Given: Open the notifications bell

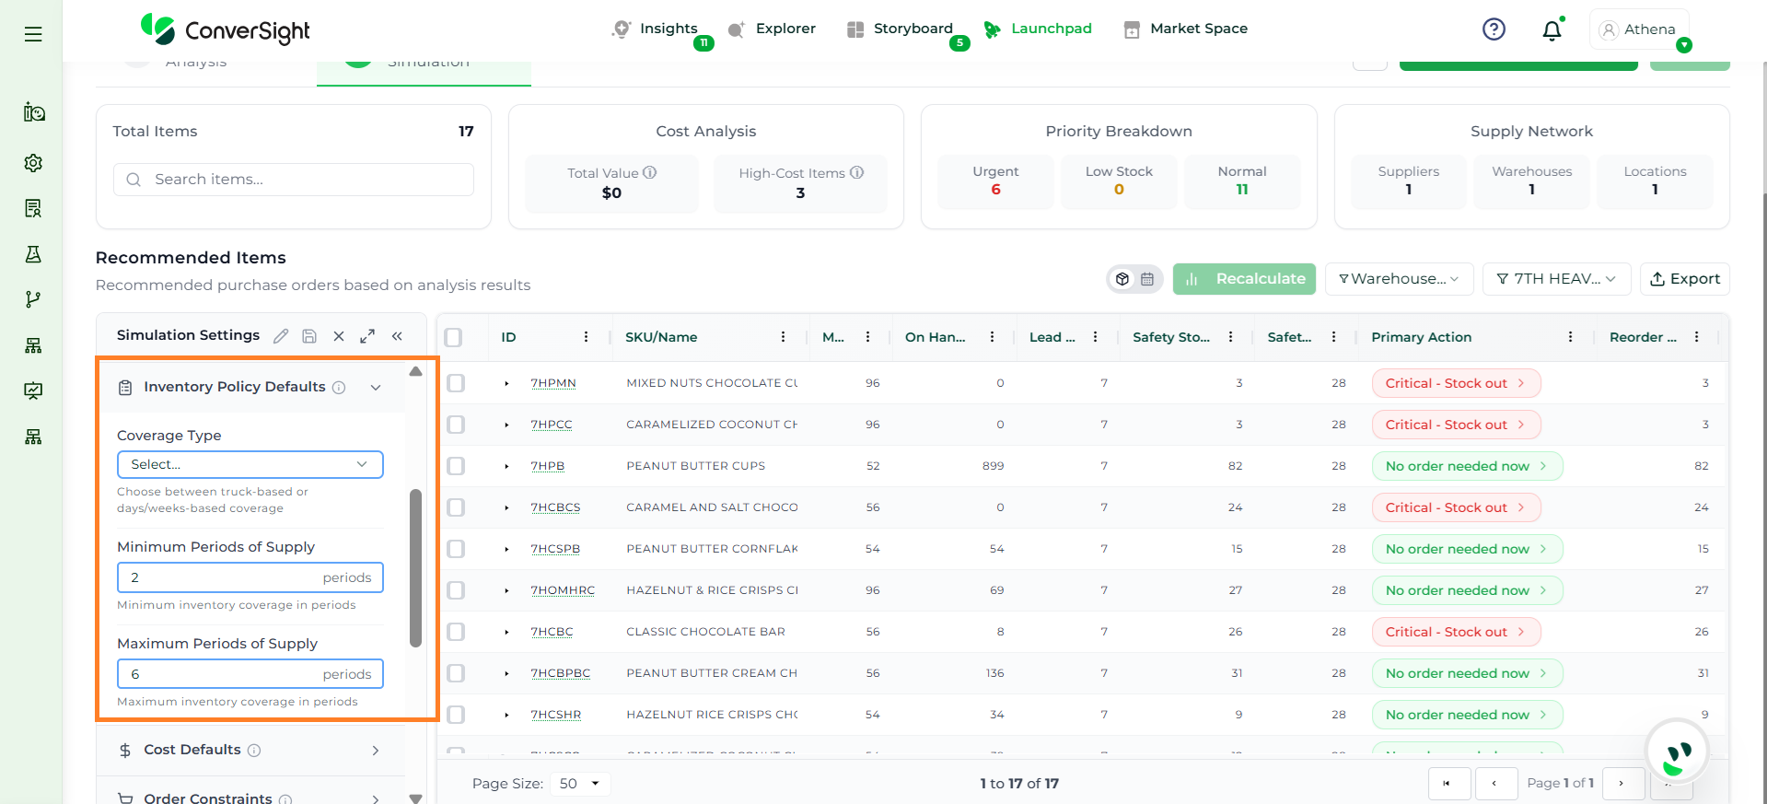Looking at the screenshot, I should (x=1552, y=30).
